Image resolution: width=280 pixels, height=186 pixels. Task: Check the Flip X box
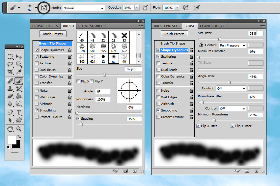click(x=78, y=81)
